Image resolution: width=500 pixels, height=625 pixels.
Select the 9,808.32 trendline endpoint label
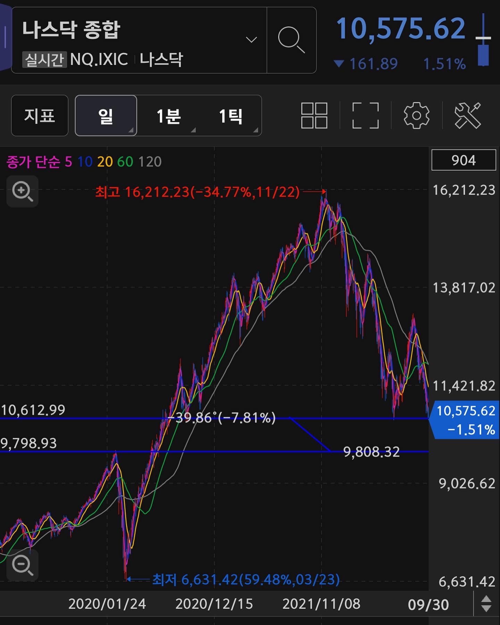coord(372,452)
